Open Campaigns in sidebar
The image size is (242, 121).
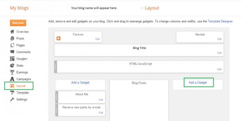tap(24, 79)
